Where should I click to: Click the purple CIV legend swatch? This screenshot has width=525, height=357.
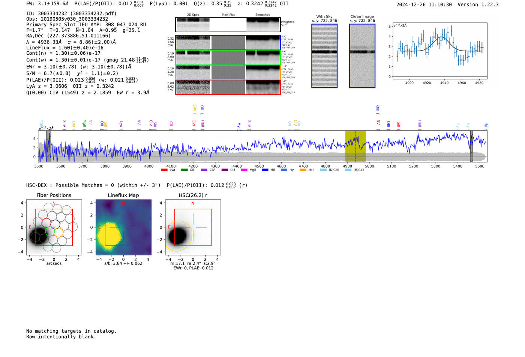click(x=204, y=170)
